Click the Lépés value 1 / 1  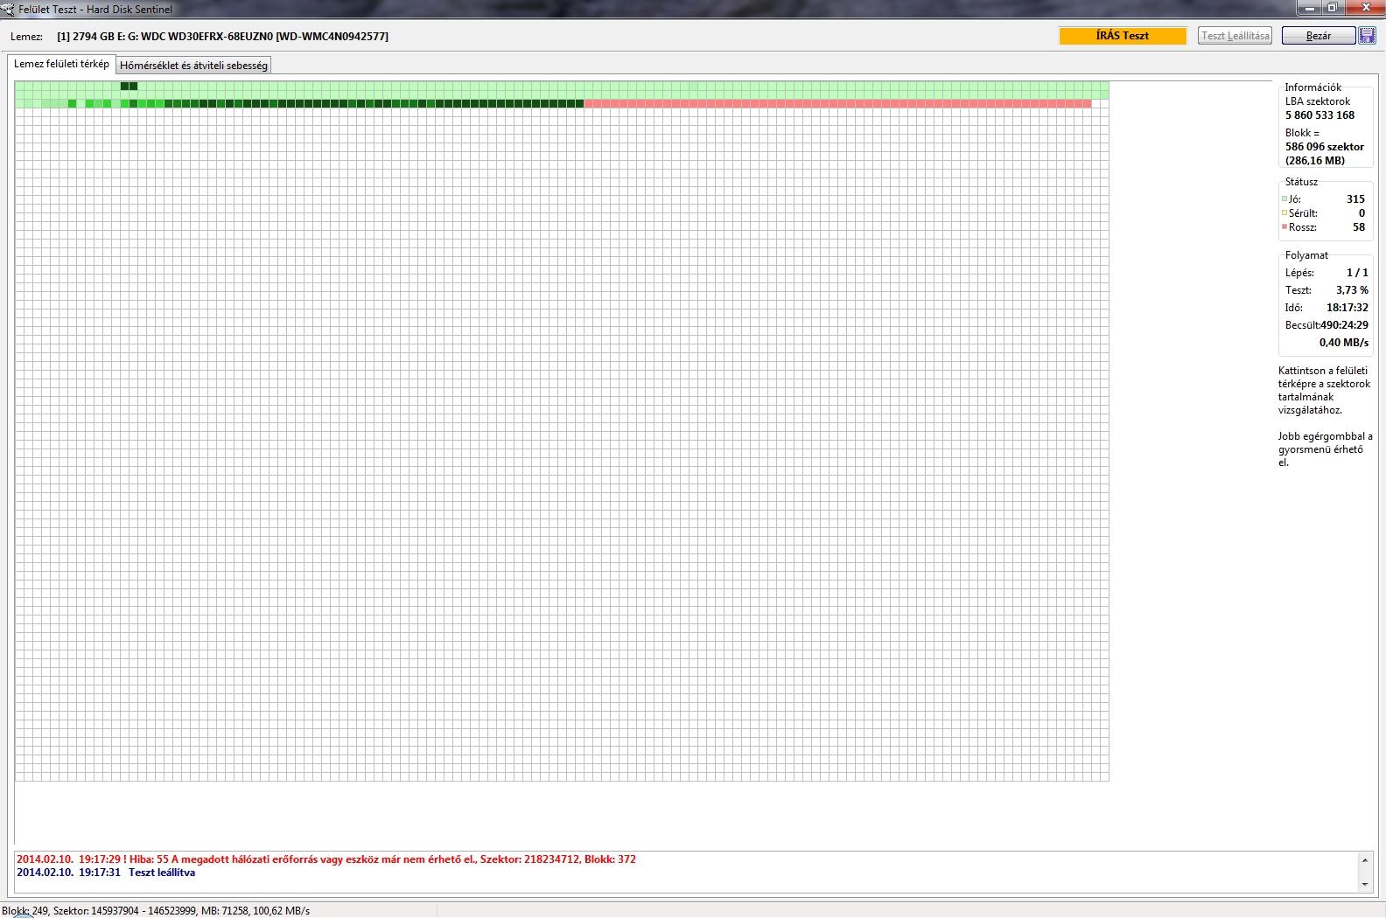point(1357,273)
